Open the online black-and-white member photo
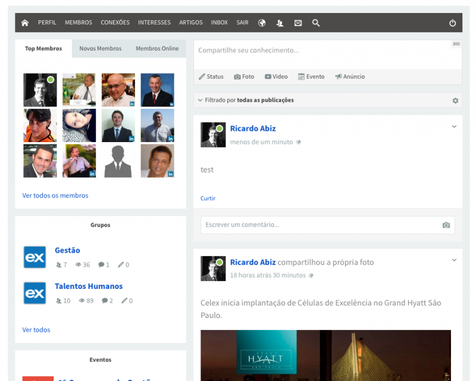 click(x=40, y=90)
